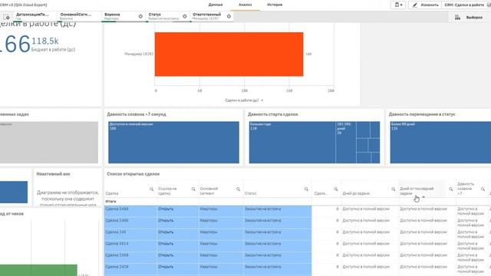This screenshot has width=491, height=276.
Task: Open the link for Сделка 2428
Action: [166, 267]
